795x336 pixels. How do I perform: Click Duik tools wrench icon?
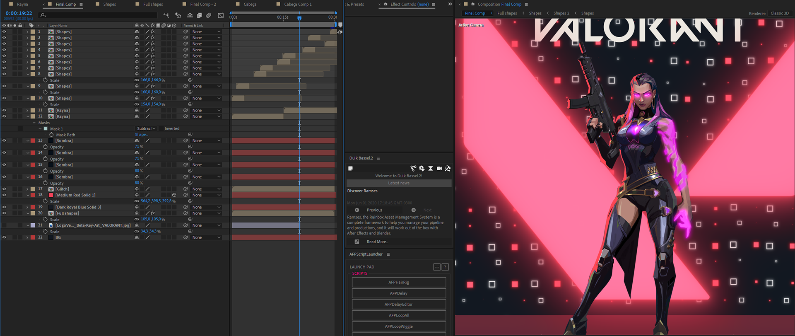[x=448, y=168]
